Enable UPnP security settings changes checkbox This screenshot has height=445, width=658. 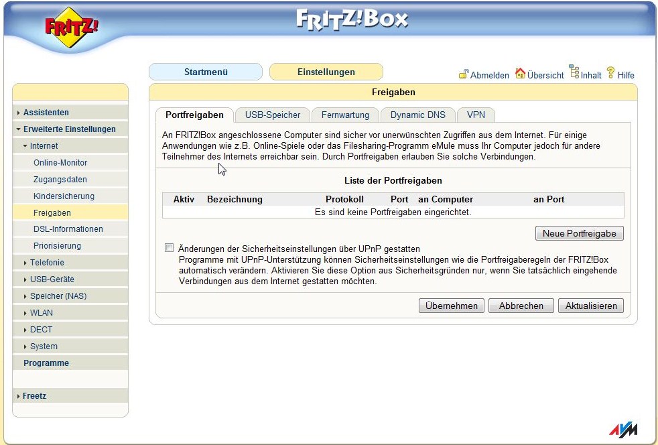point(169,248)
